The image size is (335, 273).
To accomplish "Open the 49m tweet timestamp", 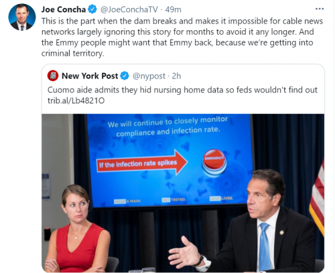I will [174, 9].
